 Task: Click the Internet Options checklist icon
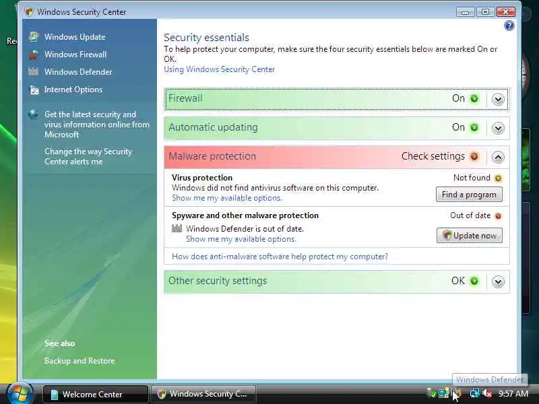pyautogui.click(x=34, y=90)
